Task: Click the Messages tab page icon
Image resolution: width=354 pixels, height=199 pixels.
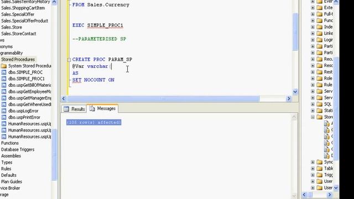Action: pos(92,108)
